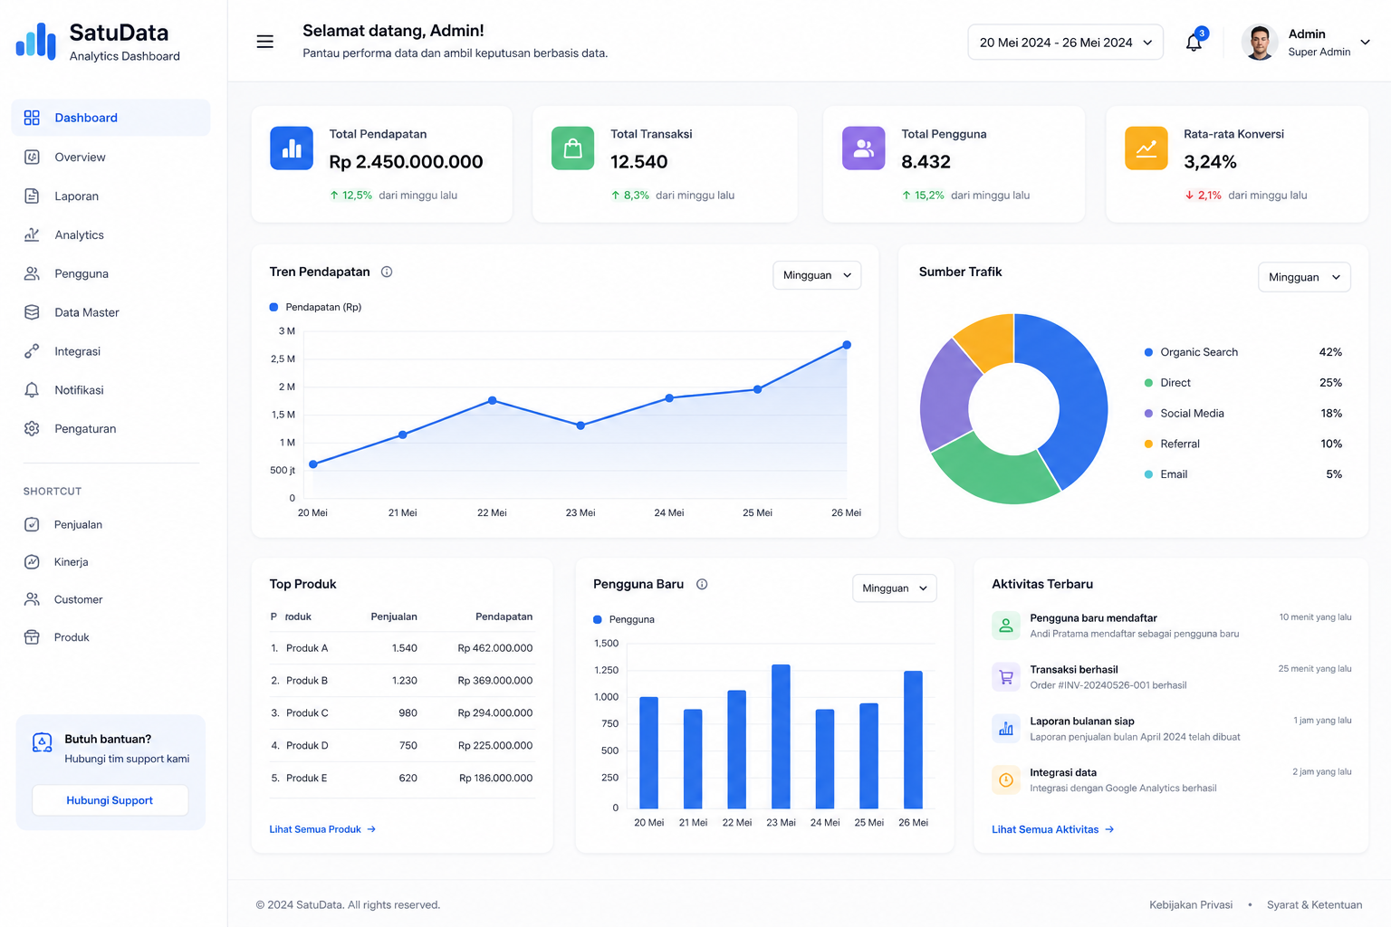1391x927 pixels.
Task: Open the notification bell with badge
Action: [x=1194, y=42]
